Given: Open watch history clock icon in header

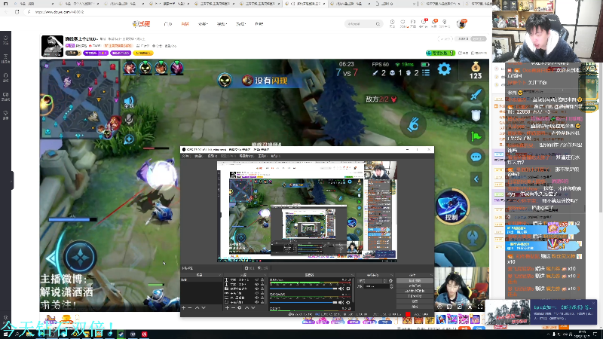Looking at the screenshot, I should 392,23.
